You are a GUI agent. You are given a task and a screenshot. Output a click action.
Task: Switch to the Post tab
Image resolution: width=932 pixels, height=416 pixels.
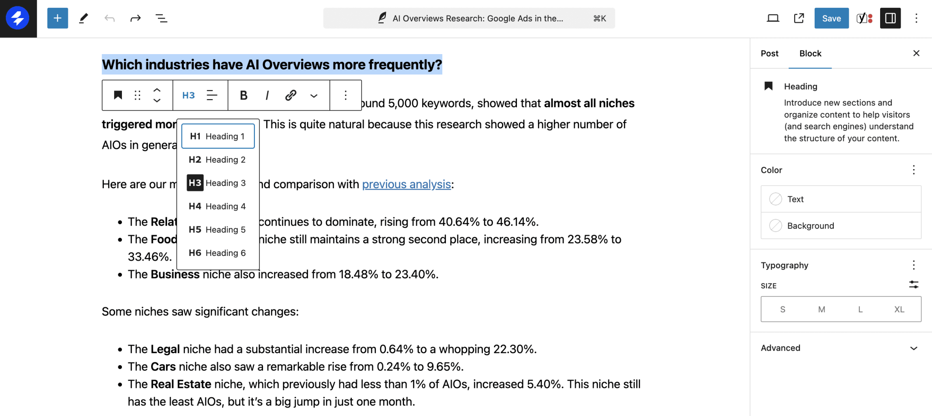pos(770,54)
